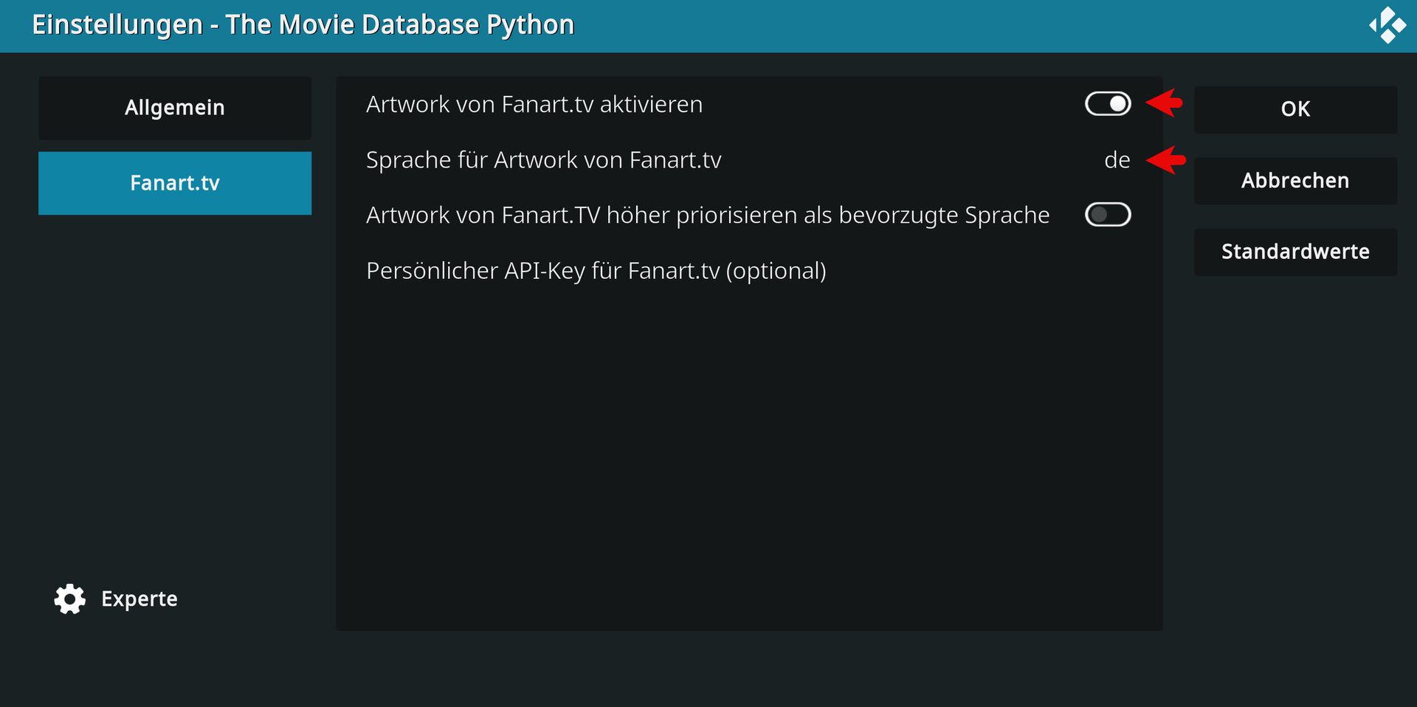The height and width of the screenshot is (707, 1417).
Task: Click red arrow beside the 'de' language value
Action: (x=1166, y=159)
